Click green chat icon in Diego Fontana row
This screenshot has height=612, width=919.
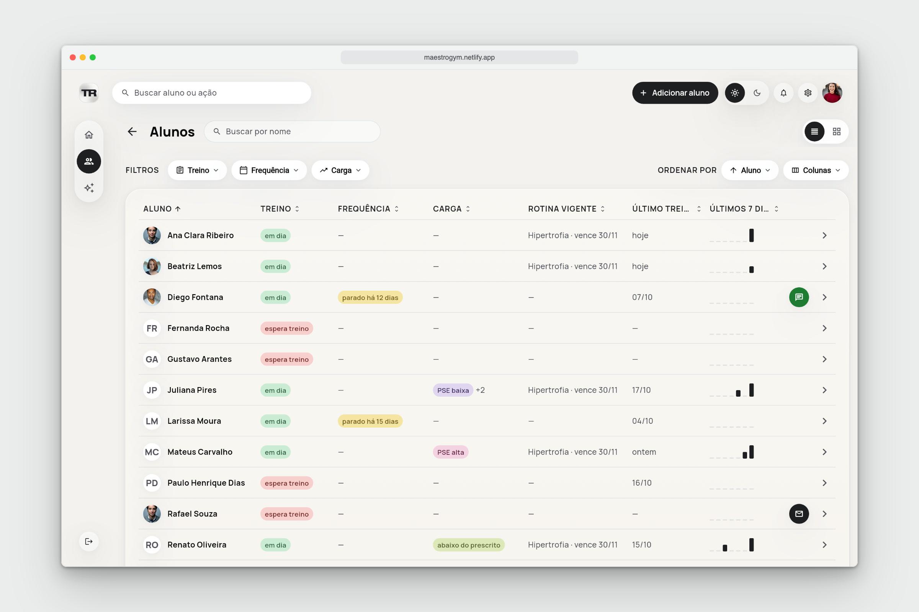pos(799,297)
